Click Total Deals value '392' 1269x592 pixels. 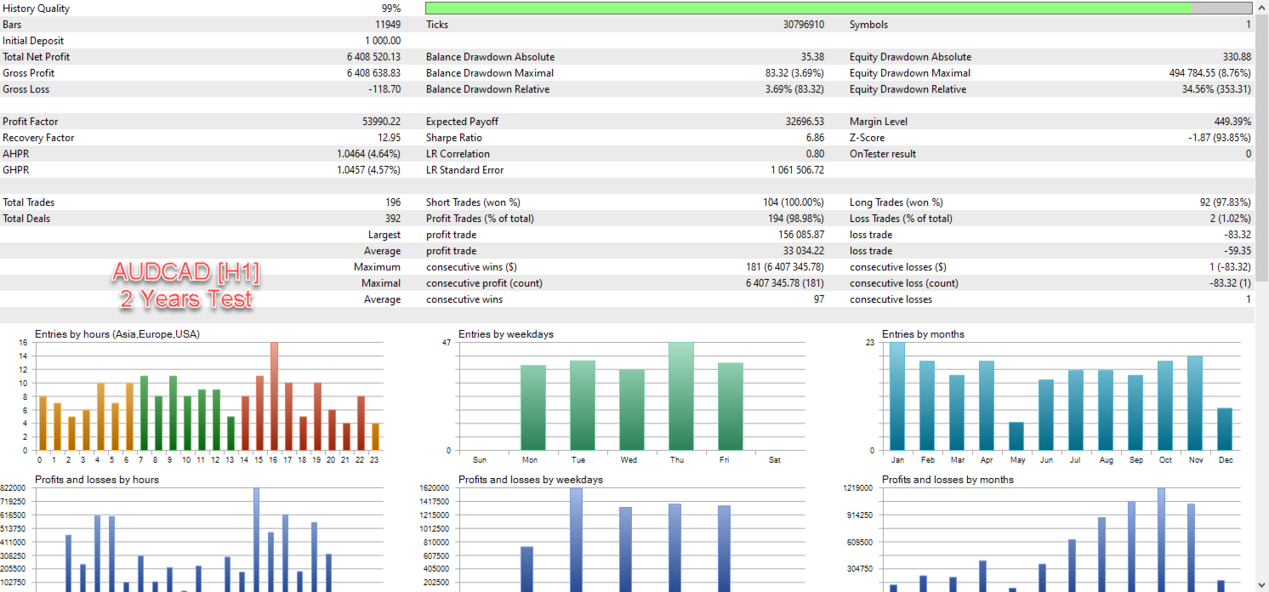point(392,219)
